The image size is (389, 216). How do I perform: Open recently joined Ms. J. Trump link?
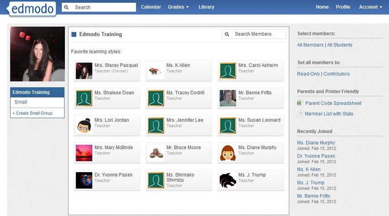pos(311,183)
